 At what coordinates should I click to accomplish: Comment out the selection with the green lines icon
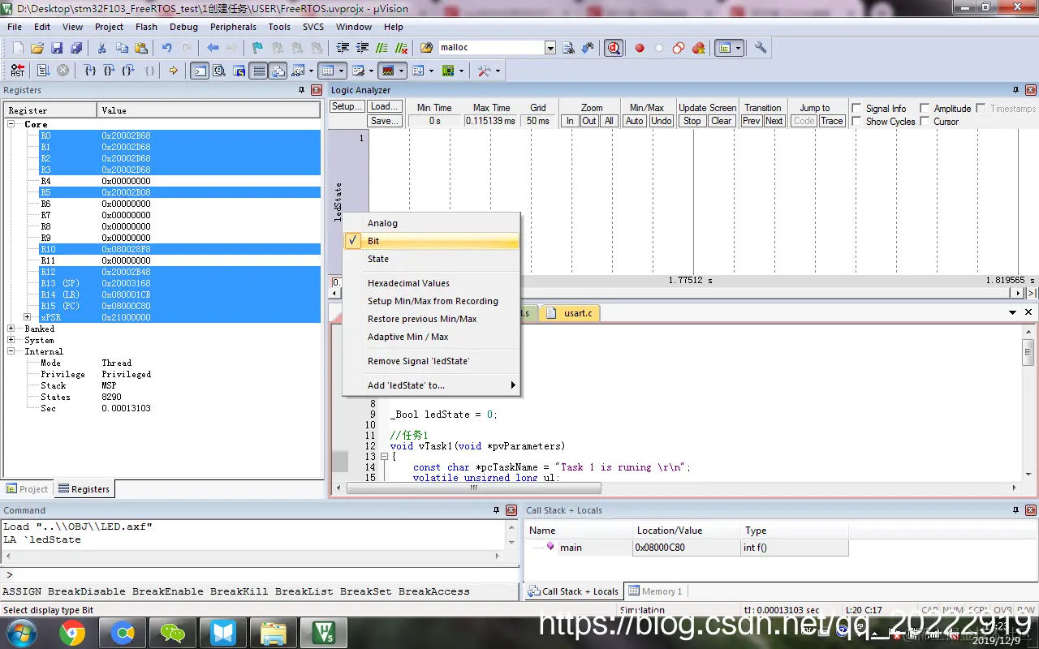[x=382, y=48]
